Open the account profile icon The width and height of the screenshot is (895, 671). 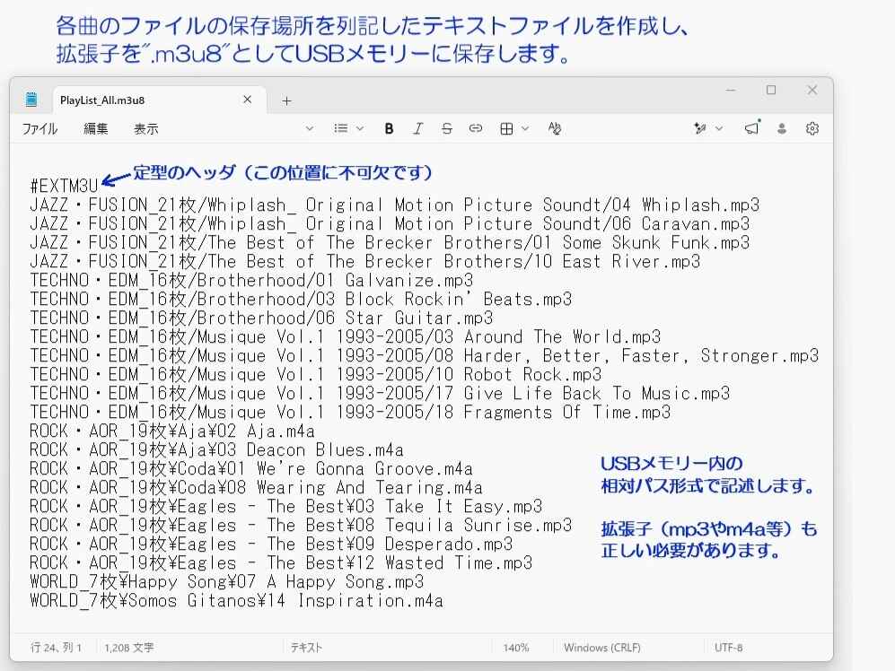(x=782, y=129)
